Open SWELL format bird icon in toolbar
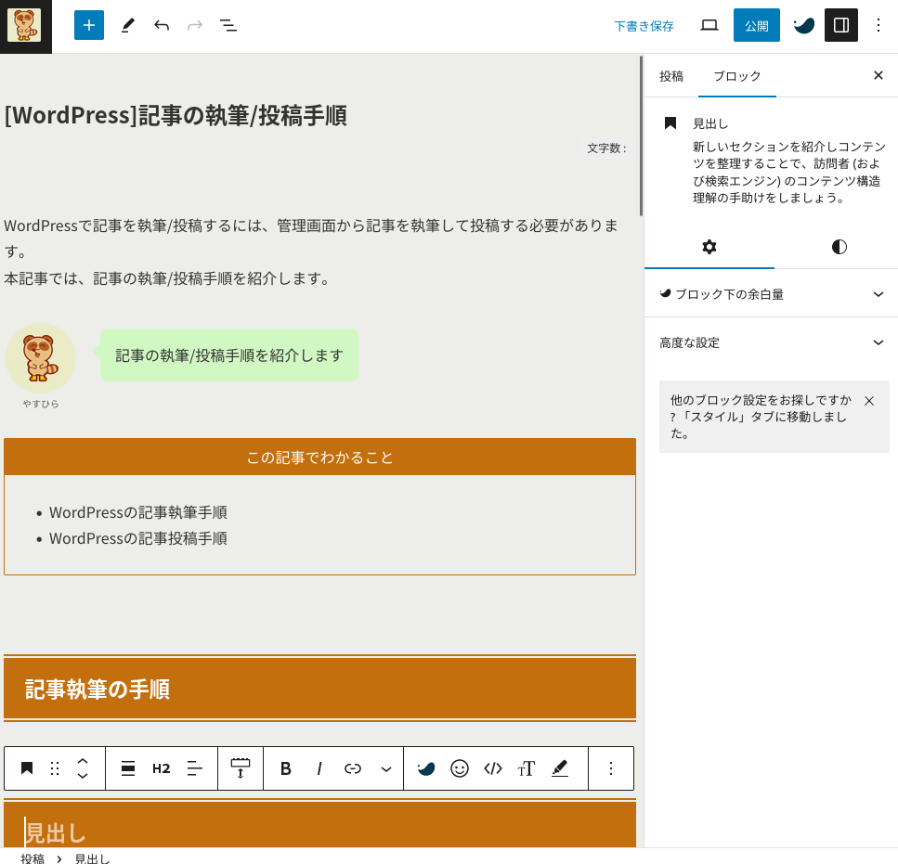This screenshot has height=864, width=898. coord(425,768)
